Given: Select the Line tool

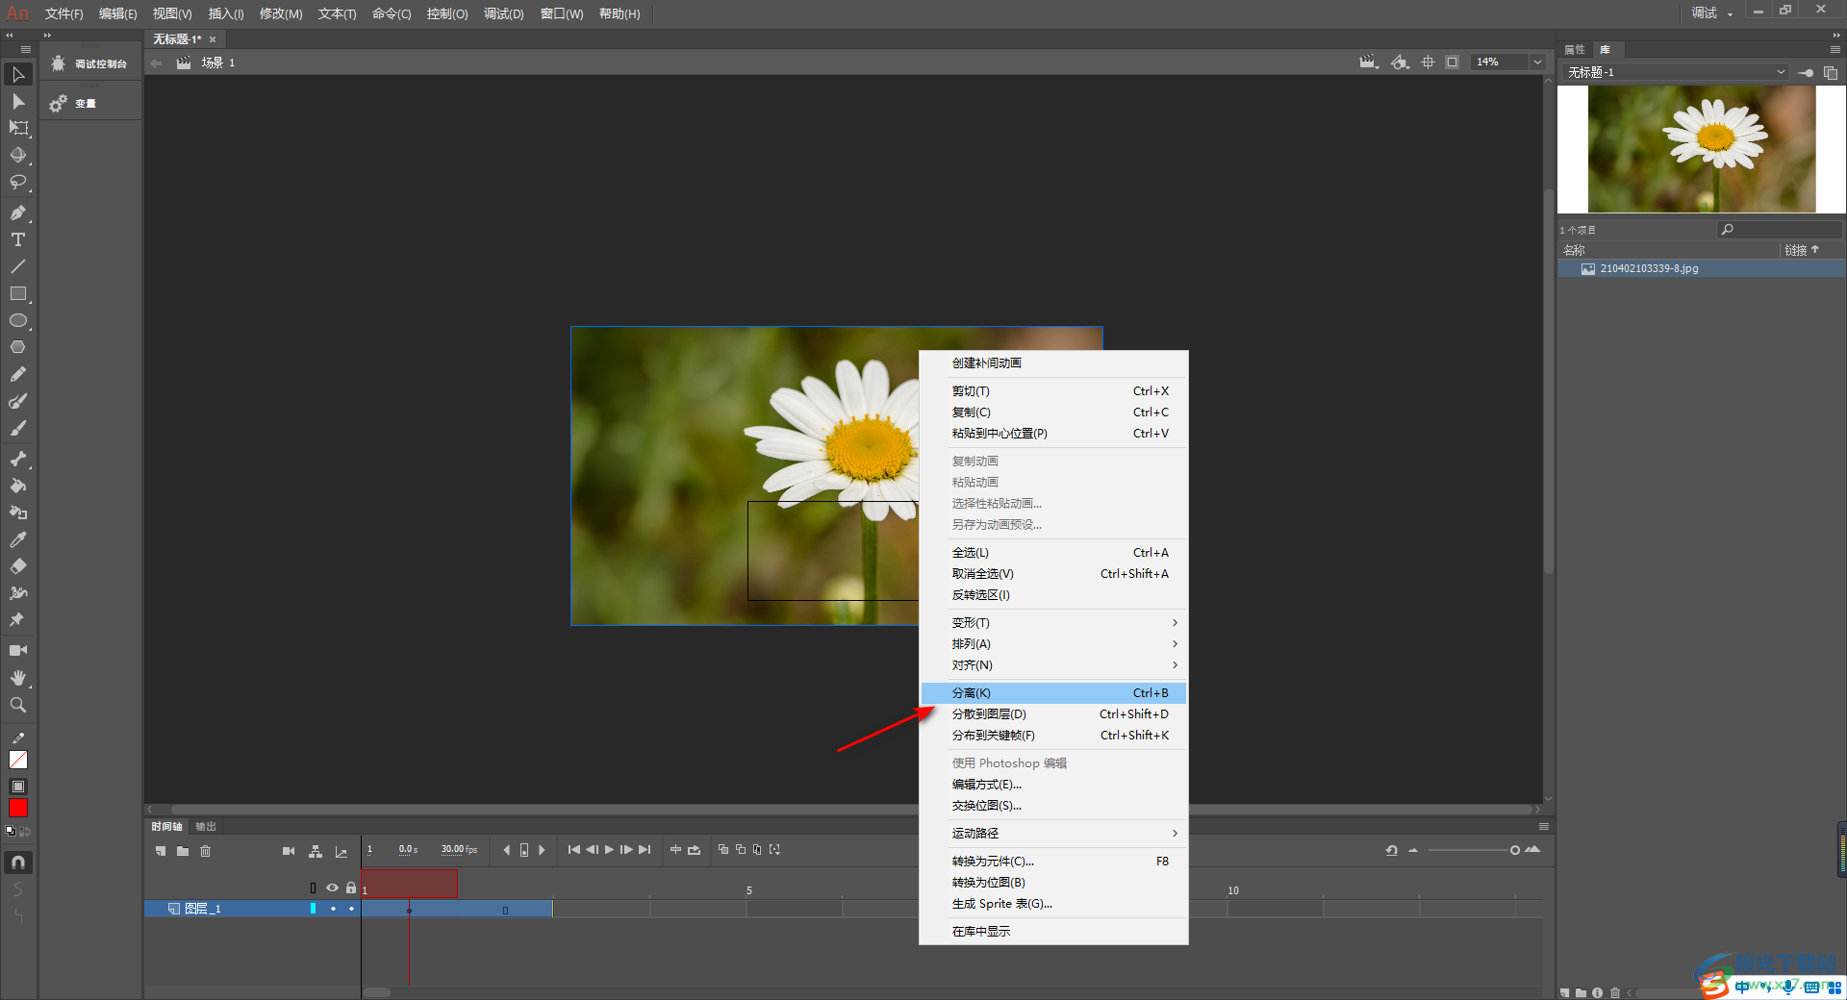Looking at the screenshot, I should click(17, 266).
